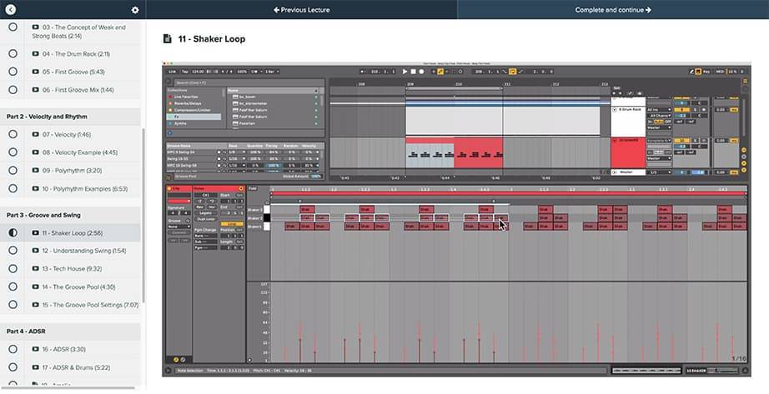Click video icon for 14 - The Groove Pool

[35, 287]
